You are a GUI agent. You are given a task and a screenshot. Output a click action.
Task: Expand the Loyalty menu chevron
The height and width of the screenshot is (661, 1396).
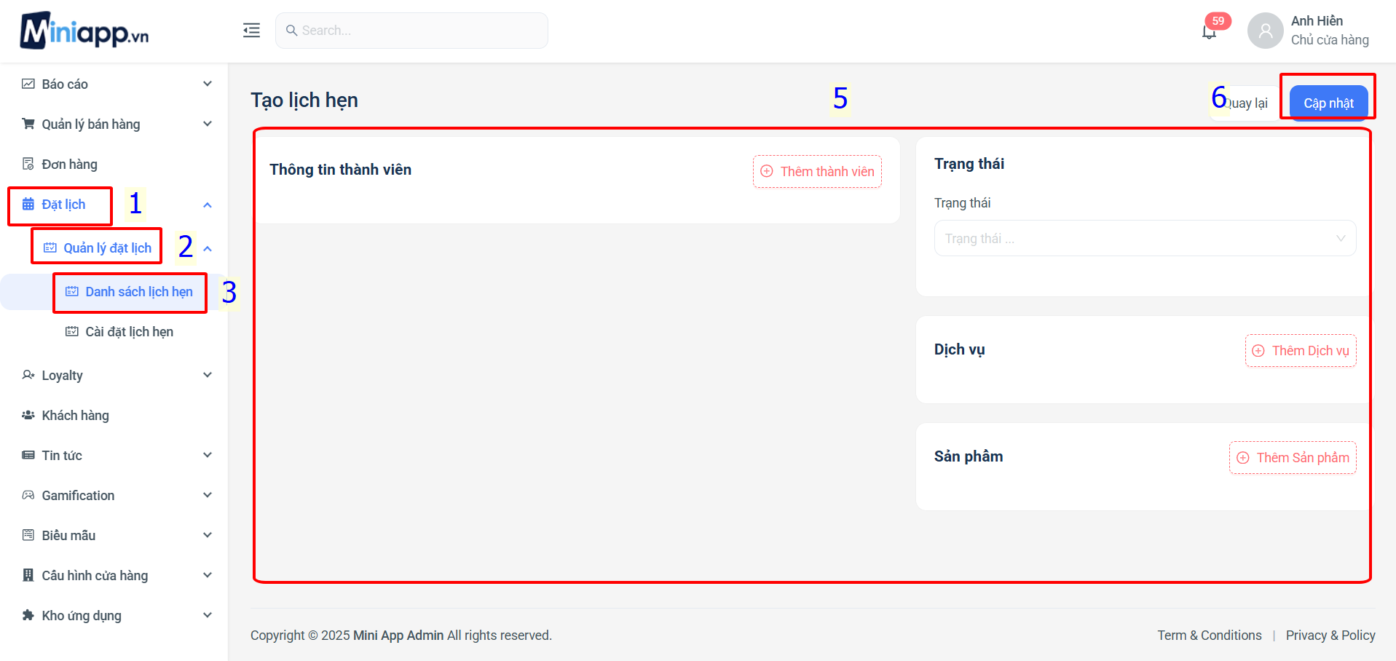(x=208, y=375)
